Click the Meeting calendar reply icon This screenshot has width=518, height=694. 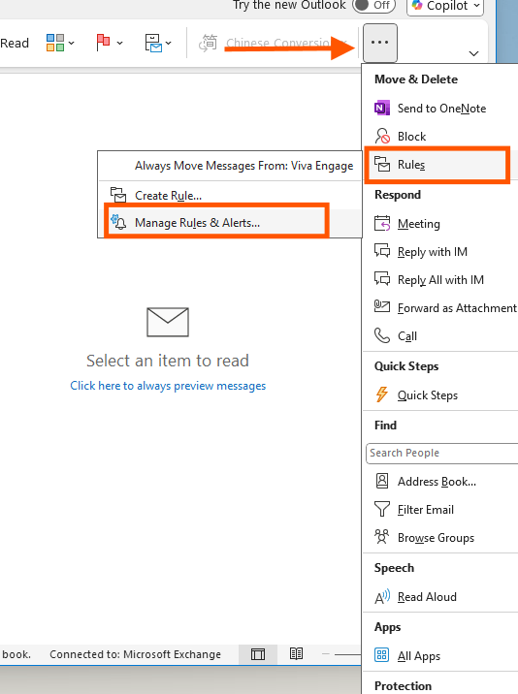pos(382,224)
